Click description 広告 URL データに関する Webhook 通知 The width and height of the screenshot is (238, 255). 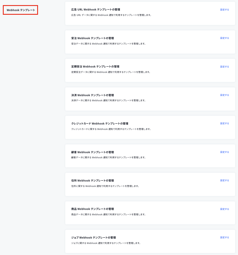tap(111, 15)
